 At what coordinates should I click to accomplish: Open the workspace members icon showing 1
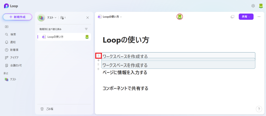click(x=63, y=18)
